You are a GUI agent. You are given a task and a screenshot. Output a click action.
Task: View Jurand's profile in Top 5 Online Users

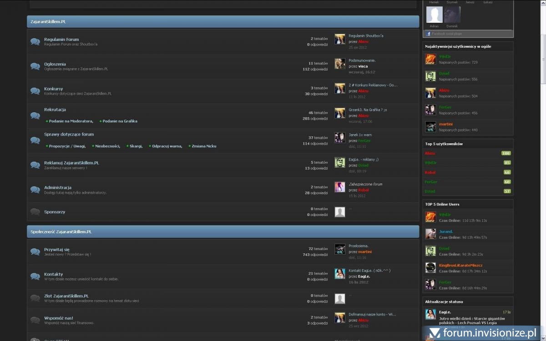point(446,231)
